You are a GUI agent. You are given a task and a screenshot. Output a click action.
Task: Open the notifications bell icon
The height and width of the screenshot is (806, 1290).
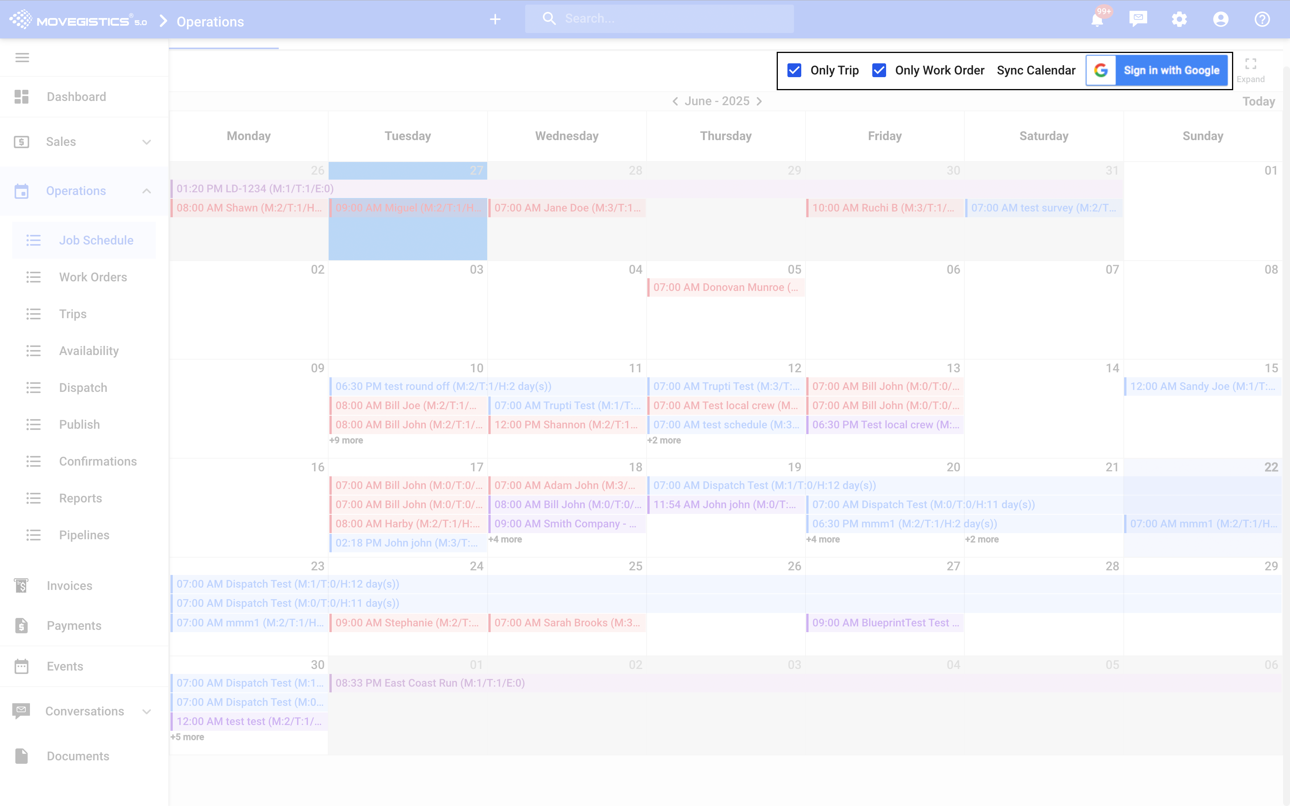tap(1097, 20)
